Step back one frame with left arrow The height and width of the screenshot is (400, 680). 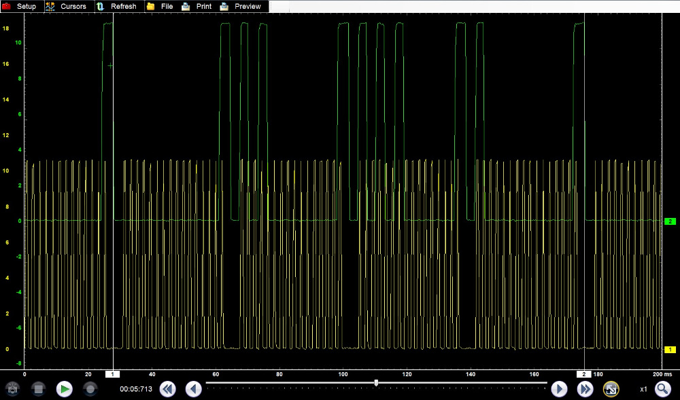[194, 389]
